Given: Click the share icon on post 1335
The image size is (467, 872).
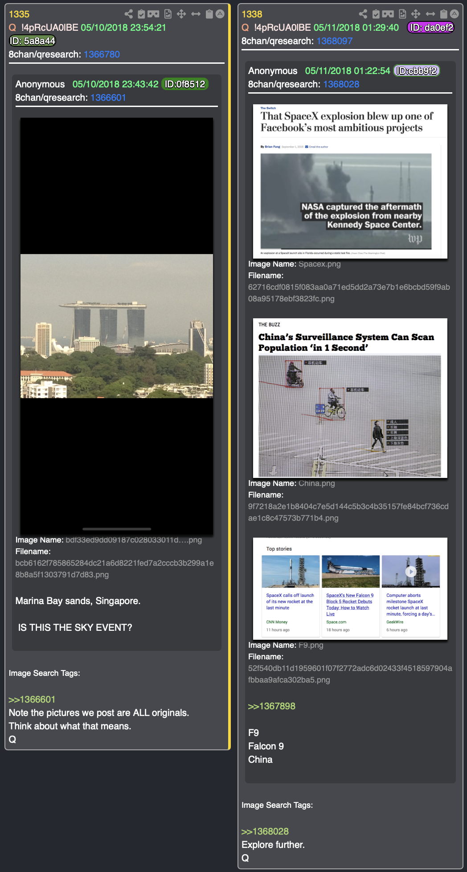Looking at the screenshot, I should click(129, 14).
